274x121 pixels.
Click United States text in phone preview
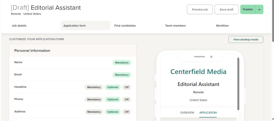(x=198, y=100)
